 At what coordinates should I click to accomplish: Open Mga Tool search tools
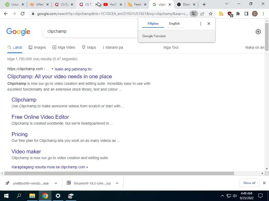point(171,48)
